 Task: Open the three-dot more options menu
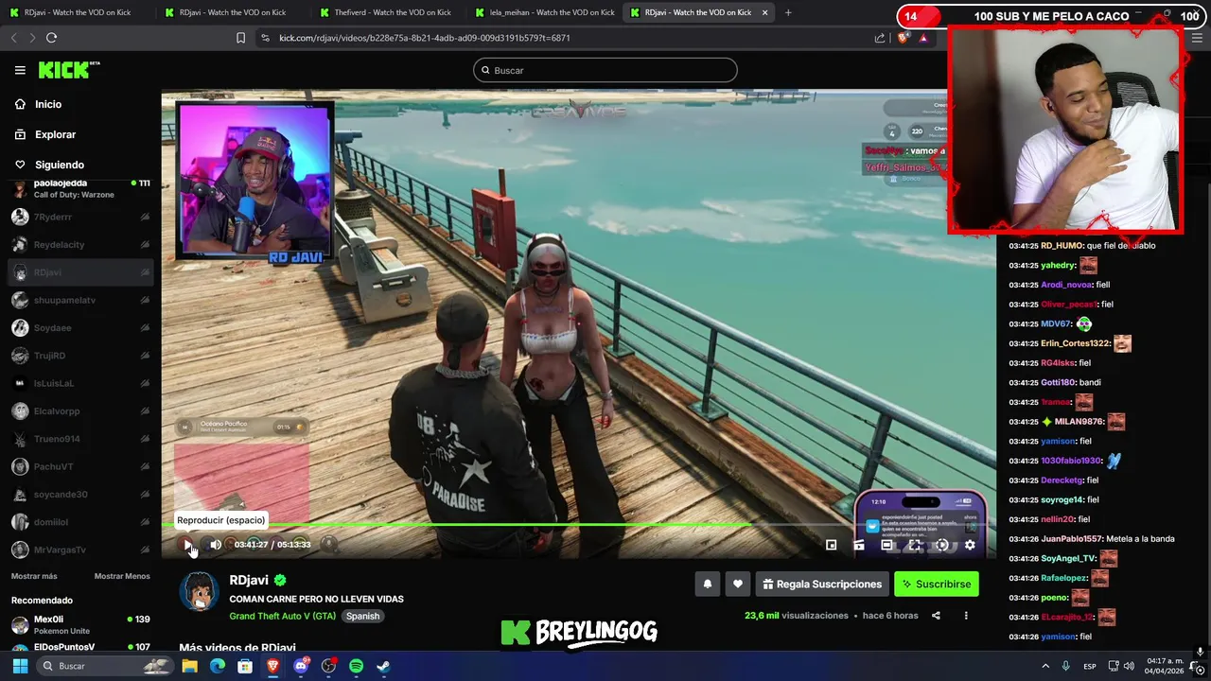pos(966,616)
